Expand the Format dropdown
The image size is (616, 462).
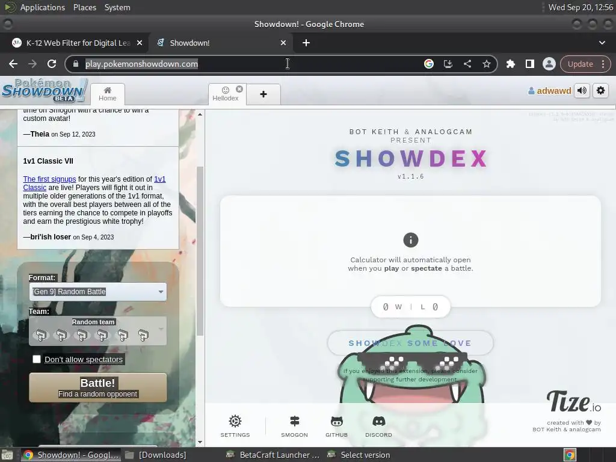[x=98, y=292]
